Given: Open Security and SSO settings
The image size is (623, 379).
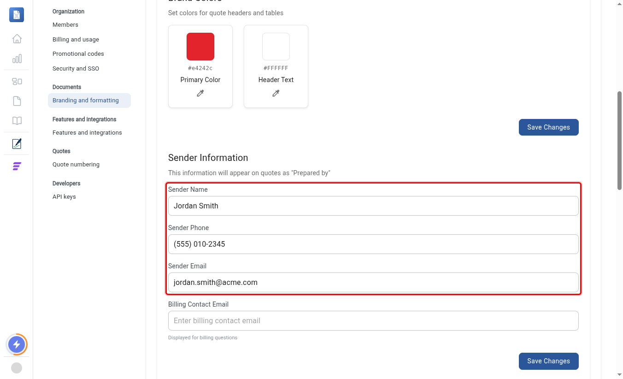Looking at the screenshot, I should tap(76, 69).
